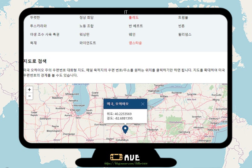
Task: Open the 영스타운 link
Action: point(135,43)
